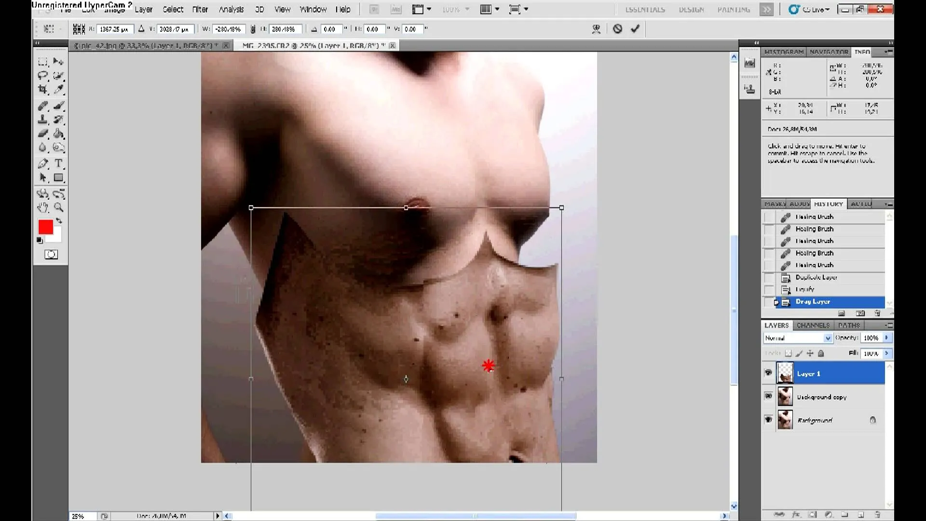Switch to the Histogram tab
Viewport: 926px width, 521px height.
[784, 52]
